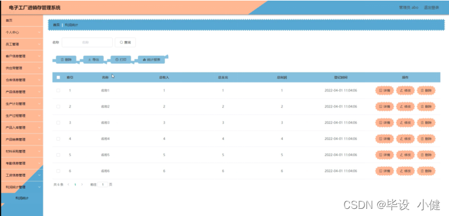
Task: Click the 查询 search button
Action: (x=125, y=42)
